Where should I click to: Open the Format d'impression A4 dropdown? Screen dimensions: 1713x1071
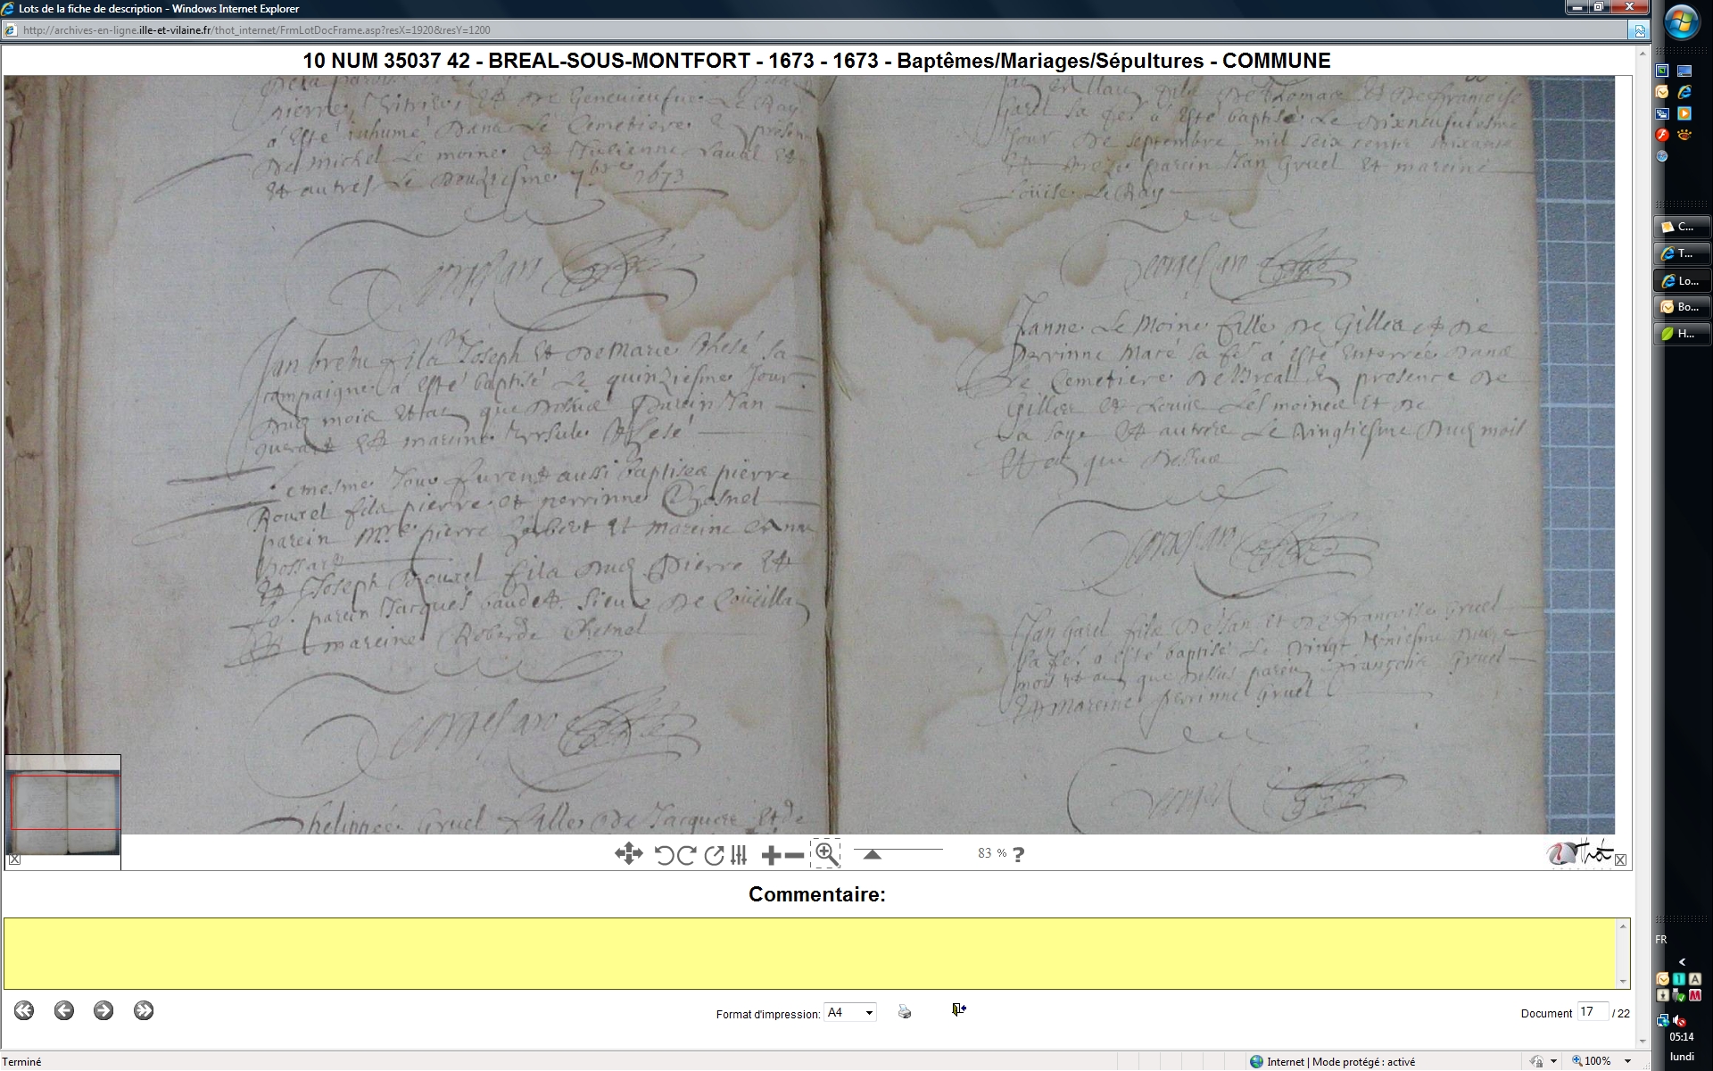click(850, 1012)
